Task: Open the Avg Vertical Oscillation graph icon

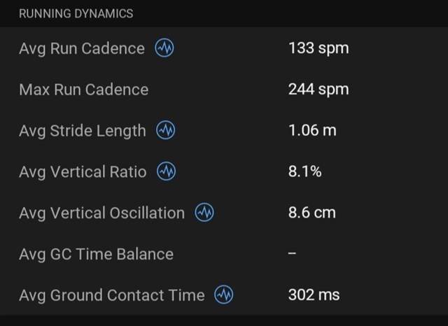Action: click(204, 213)
